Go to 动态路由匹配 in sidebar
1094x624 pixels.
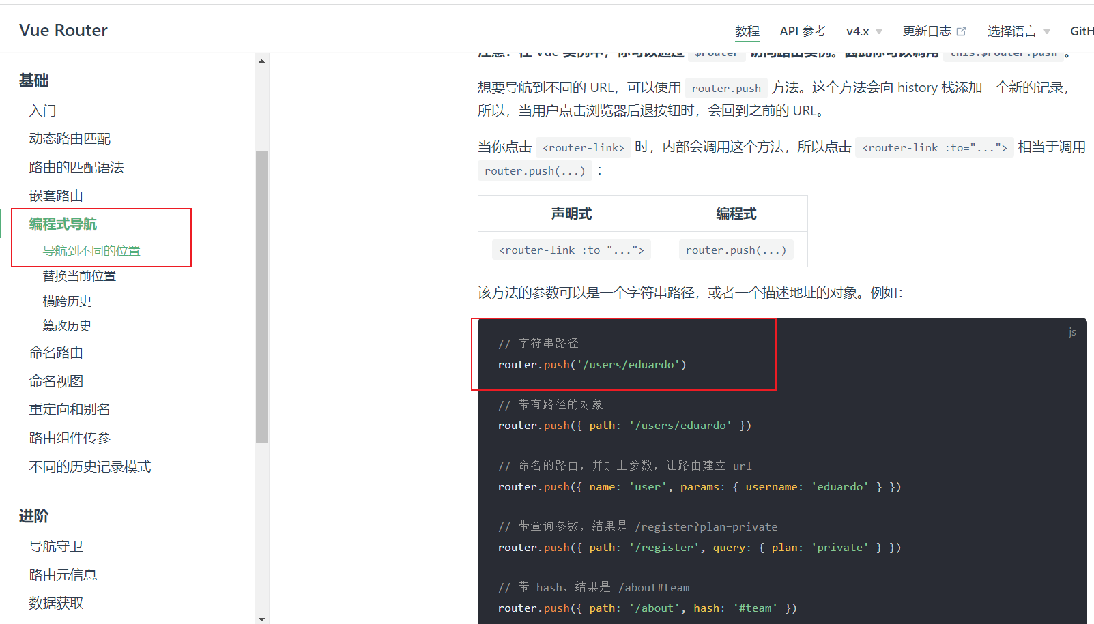(x=70, y=138)
